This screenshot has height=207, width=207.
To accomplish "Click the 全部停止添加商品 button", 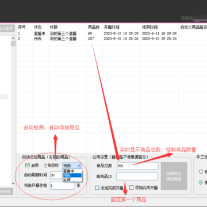I will (x=174, y=176).
